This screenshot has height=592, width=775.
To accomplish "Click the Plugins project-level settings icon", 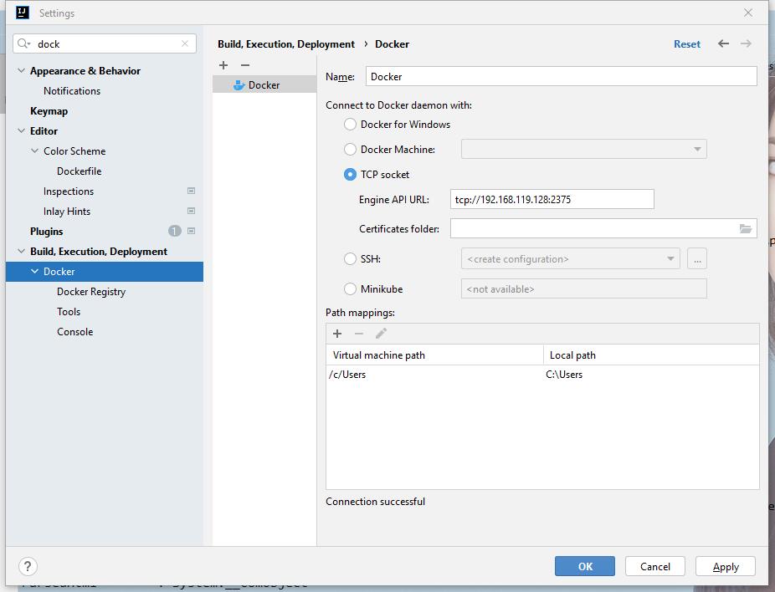I will click(192, 231).
